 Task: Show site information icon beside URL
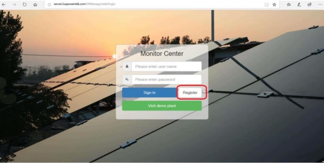(49, 4)
